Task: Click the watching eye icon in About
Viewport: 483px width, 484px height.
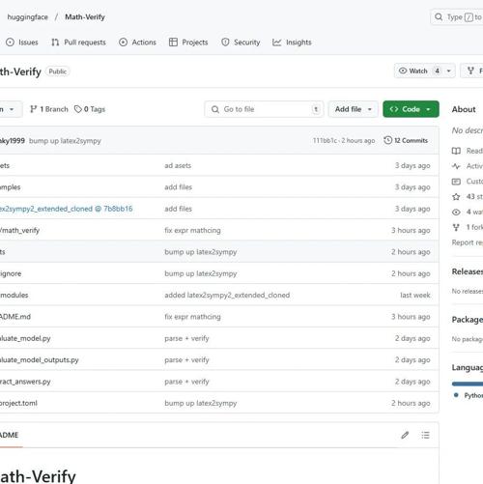Action: tap(456, 212)
